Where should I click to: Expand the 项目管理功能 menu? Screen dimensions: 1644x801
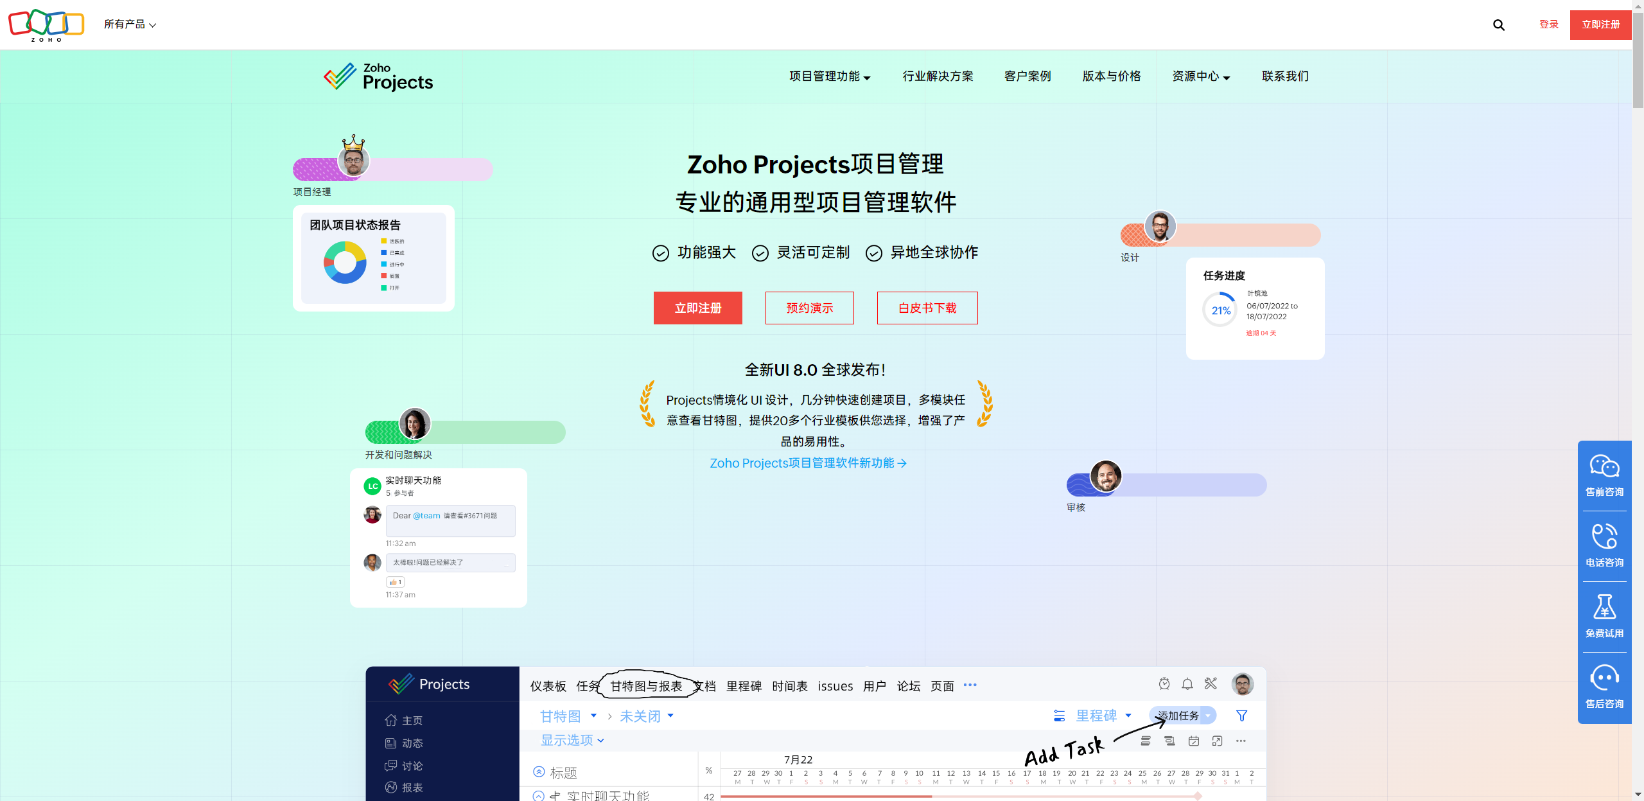(x=830, y=76)
